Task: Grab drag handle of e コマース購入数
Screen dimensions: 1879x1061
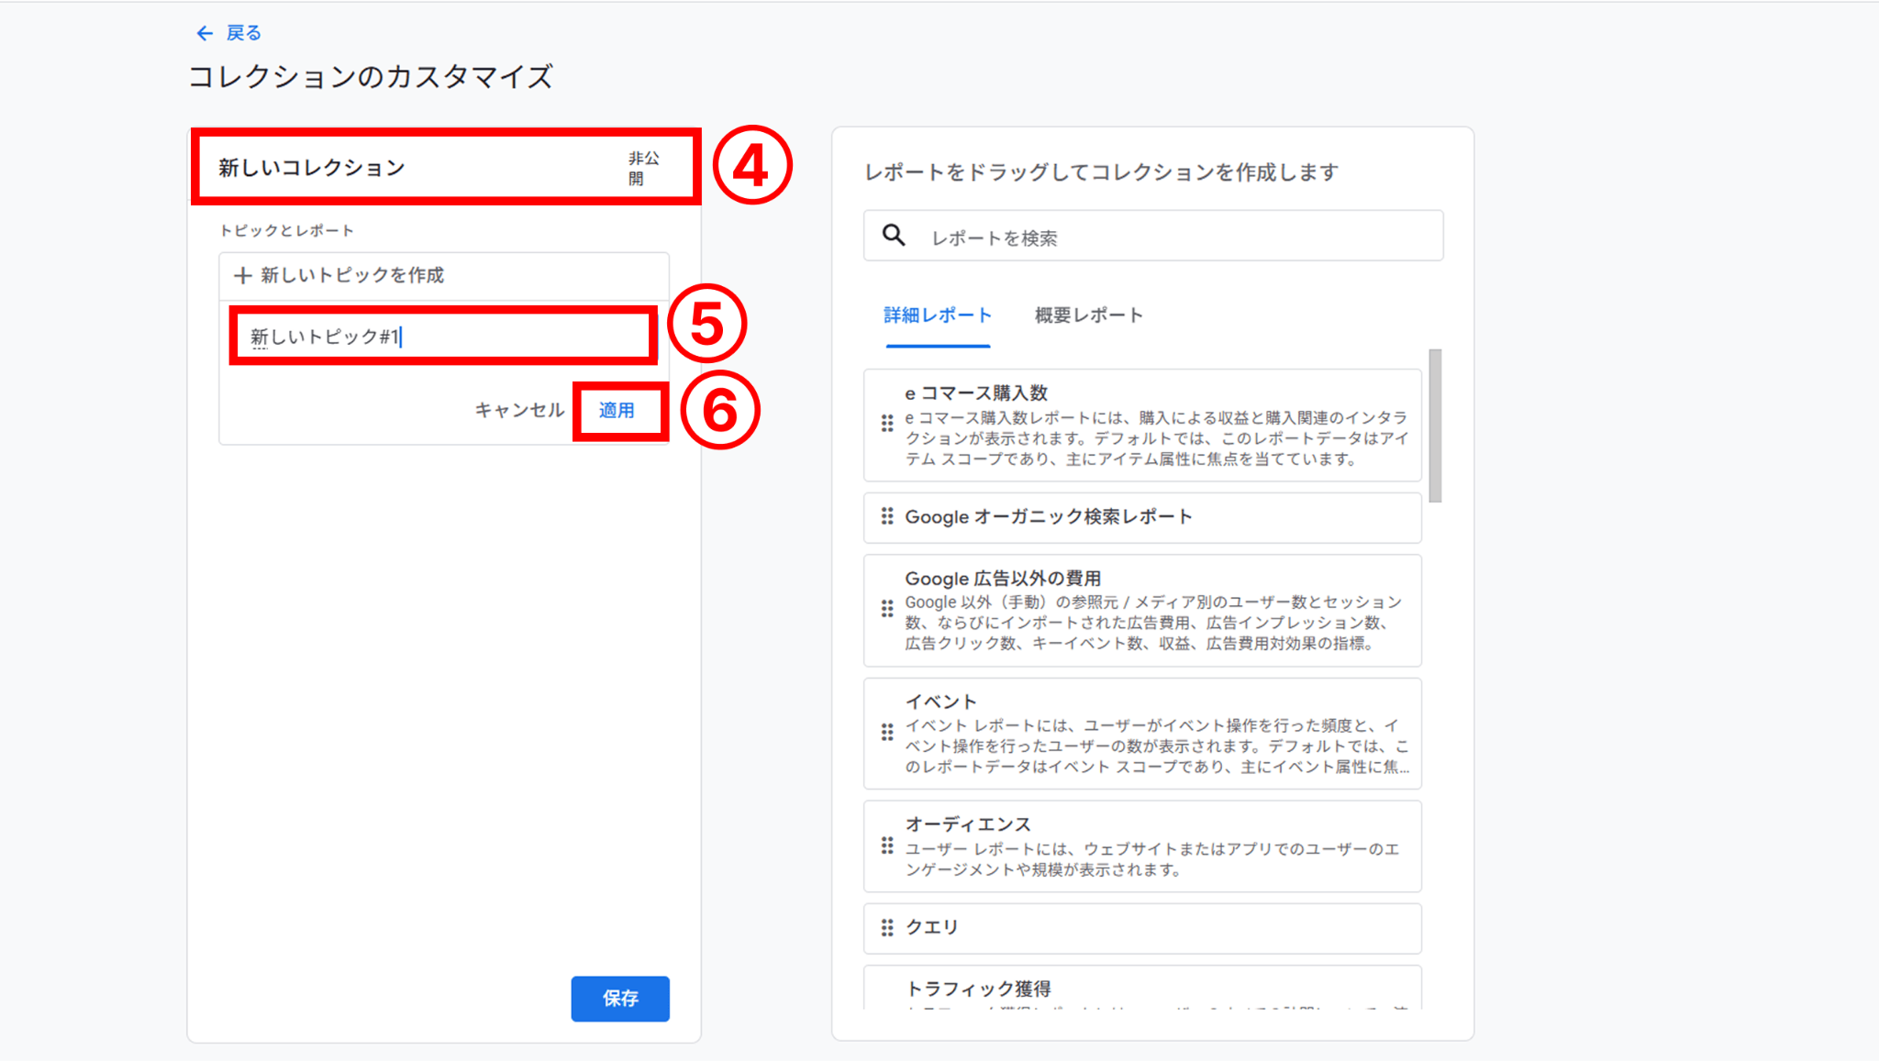Action: coord(887,424)
